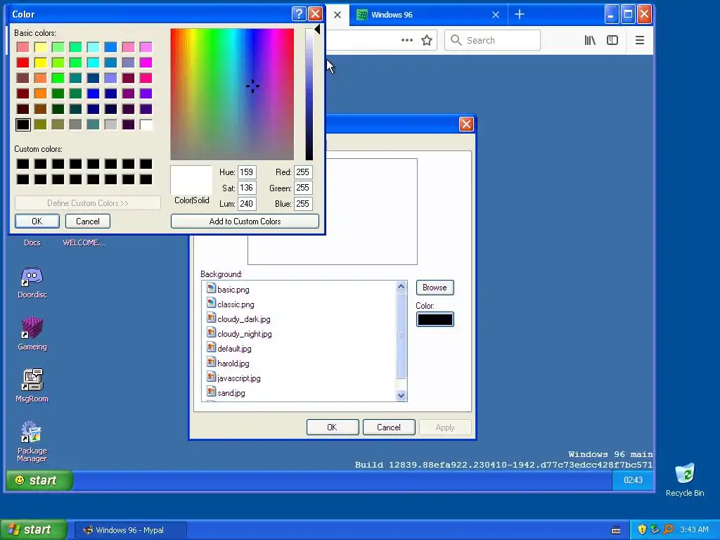Toggle the browser sidebar icon
The image size is (720, 540).
click(x=612, y=40)
